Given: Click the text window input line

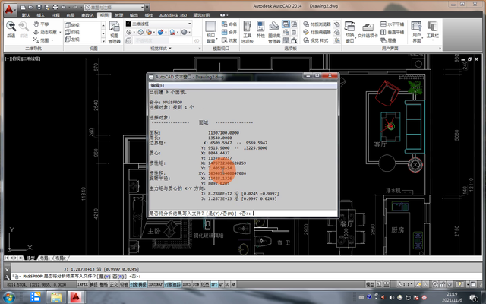Looking at the screenshot, I should (243, 214).
